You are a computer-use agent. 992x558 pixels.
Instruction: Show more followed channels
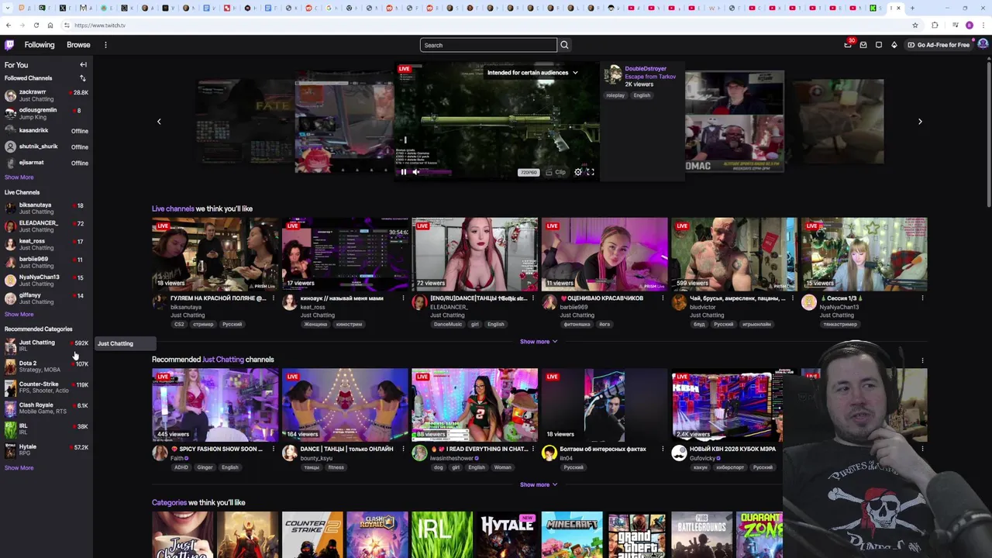[x=19, y=177]
